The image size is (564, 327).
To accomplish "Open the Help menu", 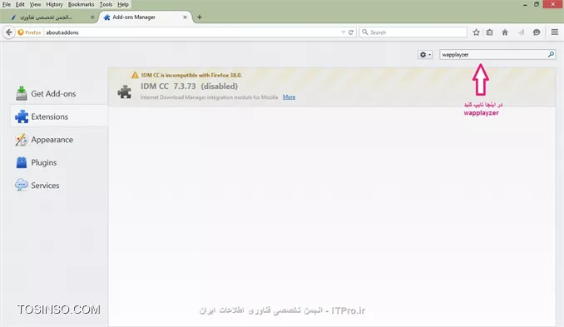I will (123, 4).
